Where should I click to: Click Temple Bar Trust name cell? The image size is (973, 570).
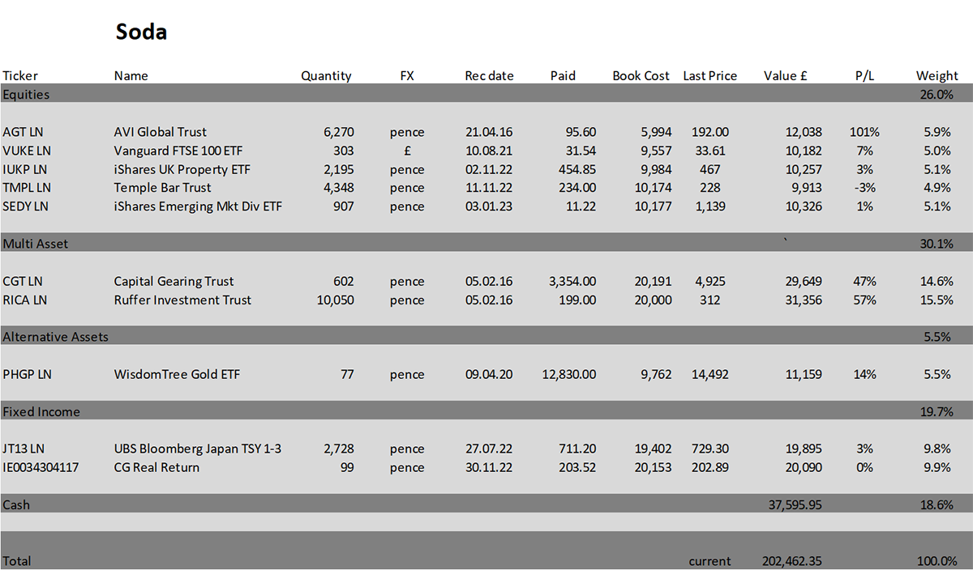click(162, 188)
